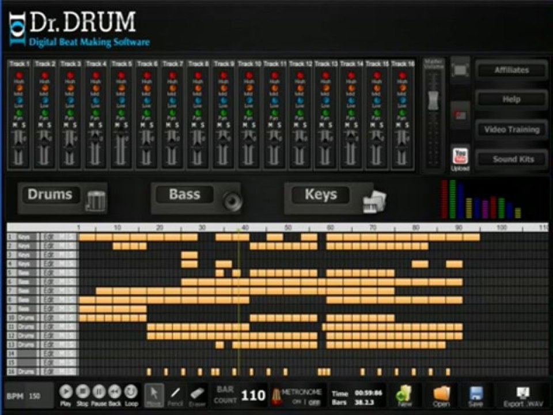553x415 pixels.
Task: Open the Affiliates page
Action: 512,70
